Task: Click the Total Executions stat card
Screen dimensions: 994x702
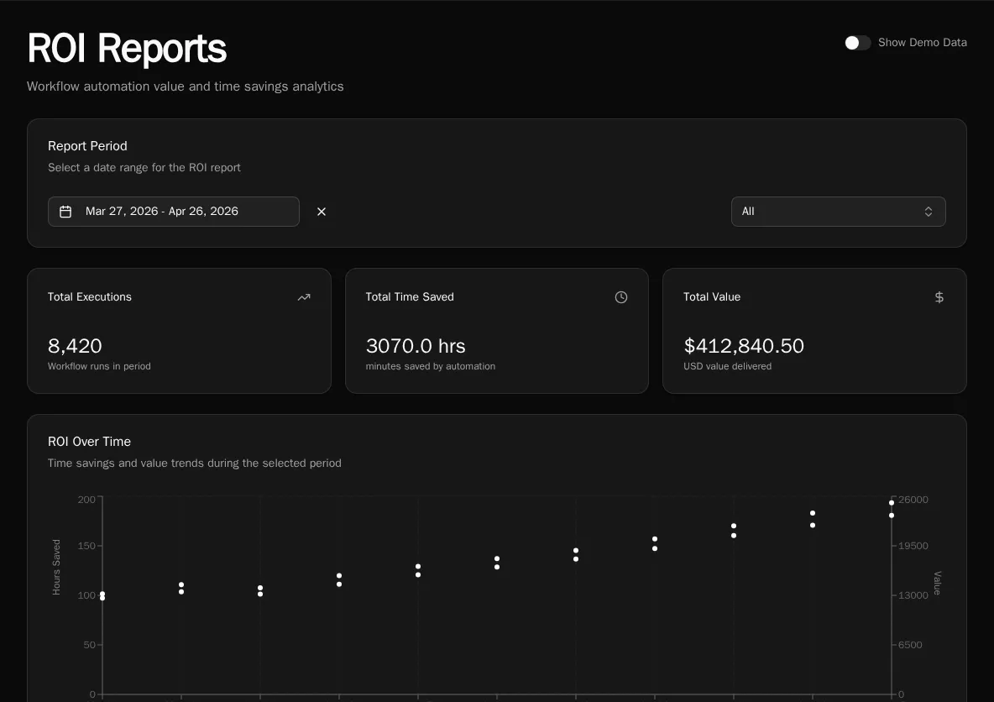Action: pos(179,330)
